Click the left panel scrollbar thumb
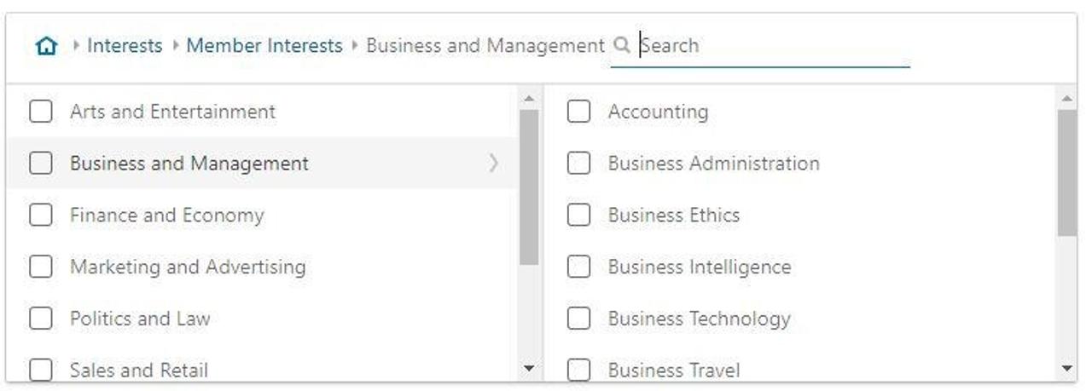The image size is (1092, 391). 529,187
